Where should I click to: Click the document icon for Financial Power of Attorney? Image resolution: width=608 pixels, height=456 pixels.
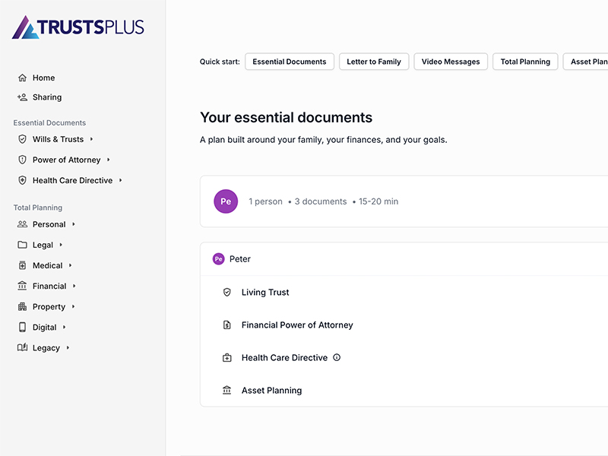pyautogui.click(x=226, y=325)
